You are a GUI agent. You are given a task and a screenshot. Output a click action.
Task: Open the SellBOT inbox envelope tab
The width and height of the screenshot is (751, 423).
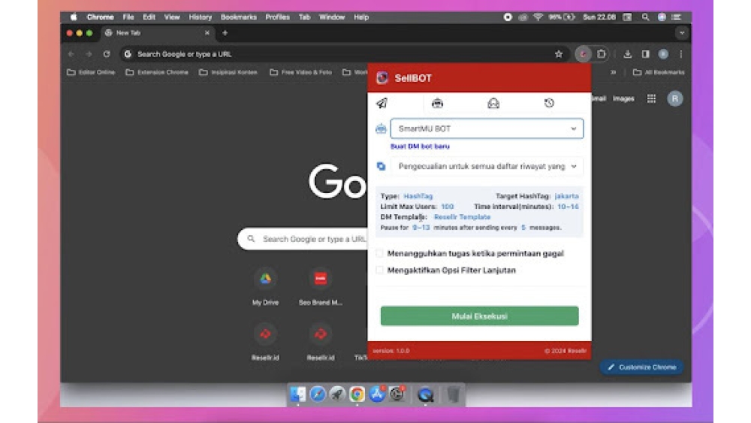click(493, 103)
